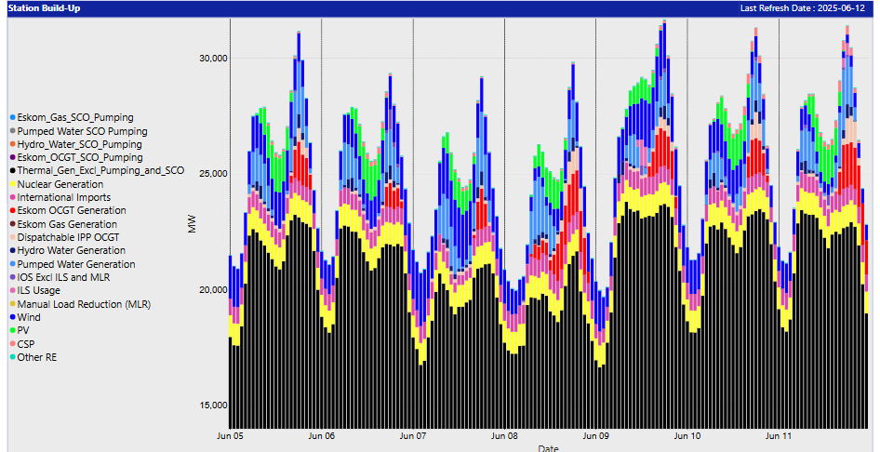Click the red Eskom OCGT Generation legend dot
This screenshot has width=880, height=452.
tap(12, 210)
